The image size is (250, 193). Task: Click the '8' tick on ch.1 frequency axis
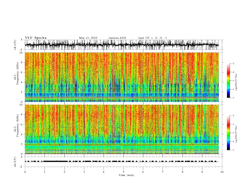coord(22,62)
